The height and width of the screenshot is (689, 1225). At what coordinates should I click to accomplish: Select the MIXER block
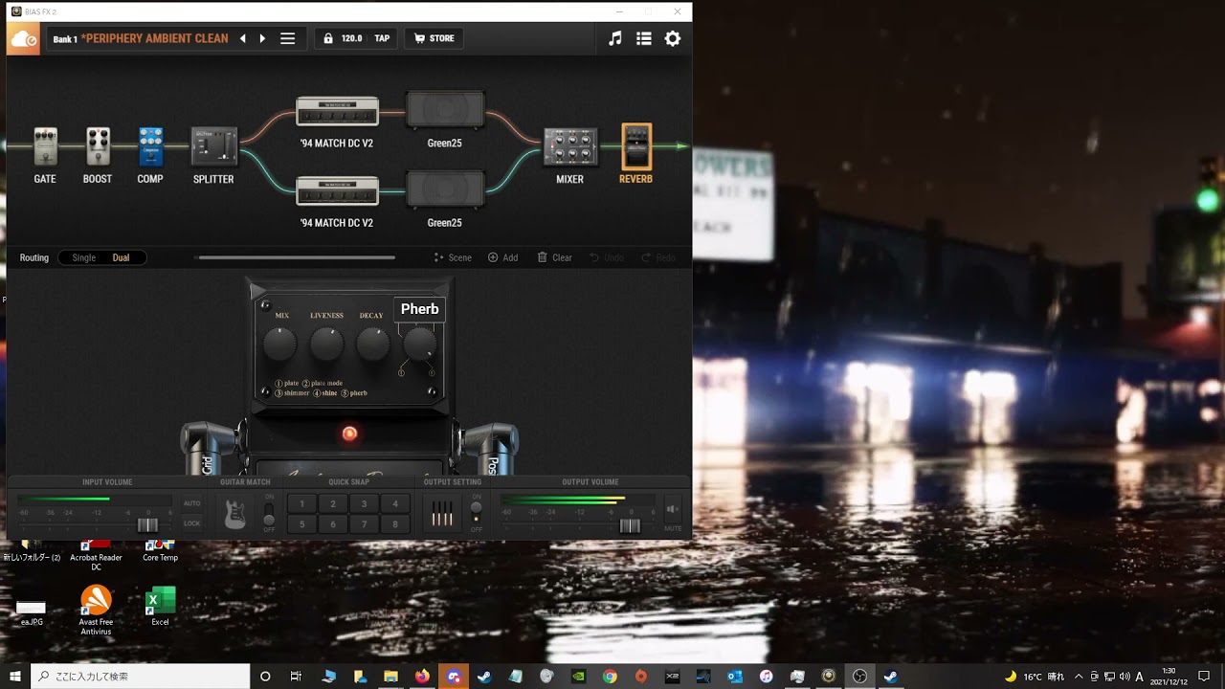point(570,146)
